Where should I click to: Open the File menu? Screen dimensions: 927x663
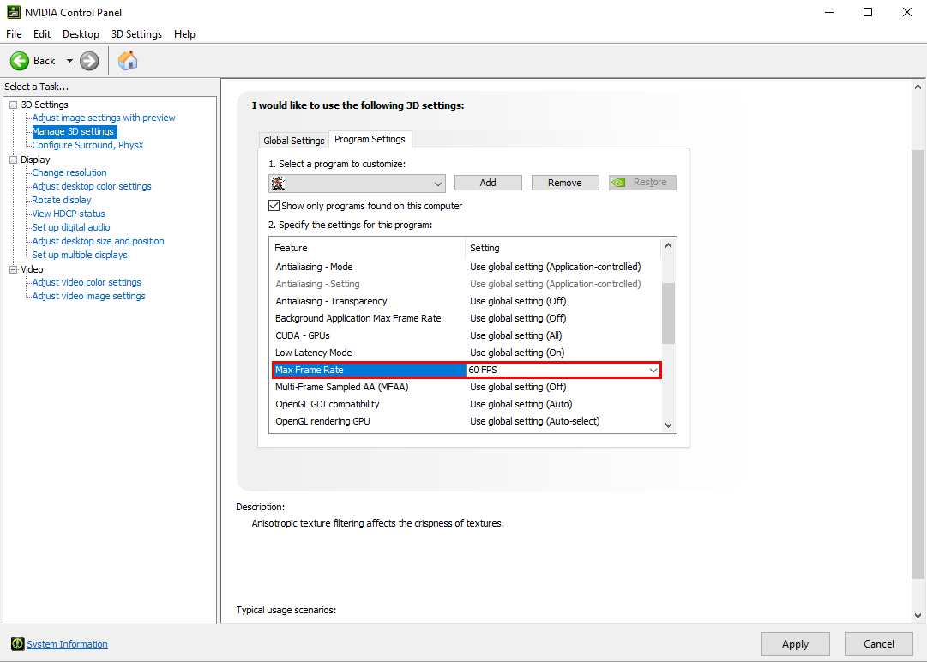click(x=14, y=34)
